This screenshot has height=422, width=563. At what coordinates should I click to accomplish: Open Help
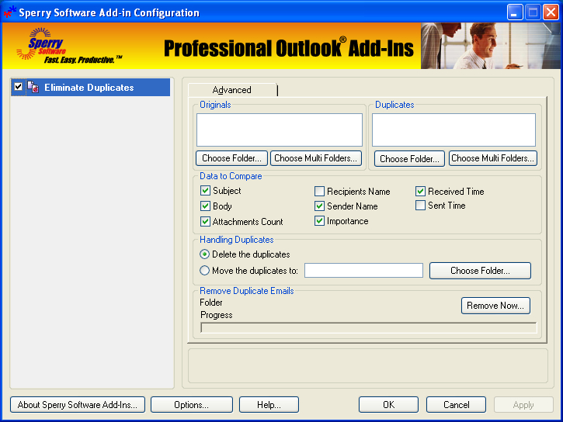click(x=269, y=404)
